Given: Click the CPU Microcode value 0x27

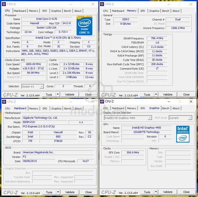Looking at the screenshot, I should (86, 161).
